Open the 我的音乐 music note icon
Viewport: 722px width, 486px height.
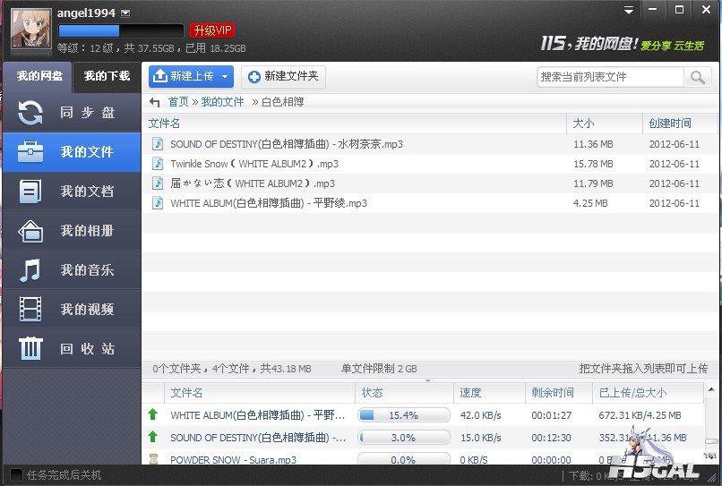(31, 270)
